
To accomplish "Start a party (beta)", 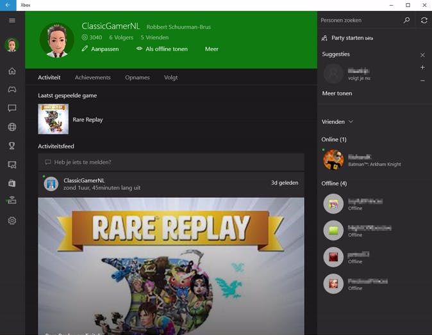I will 347,38.
